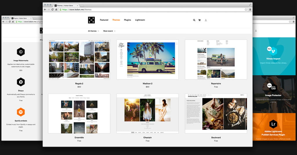Screen dimensions: 297x155
Task: Open the Featured menu item
Action: [x=104, y=20]
